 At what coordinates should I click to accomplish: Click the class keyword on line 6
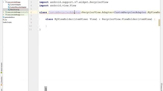(43, 12)
